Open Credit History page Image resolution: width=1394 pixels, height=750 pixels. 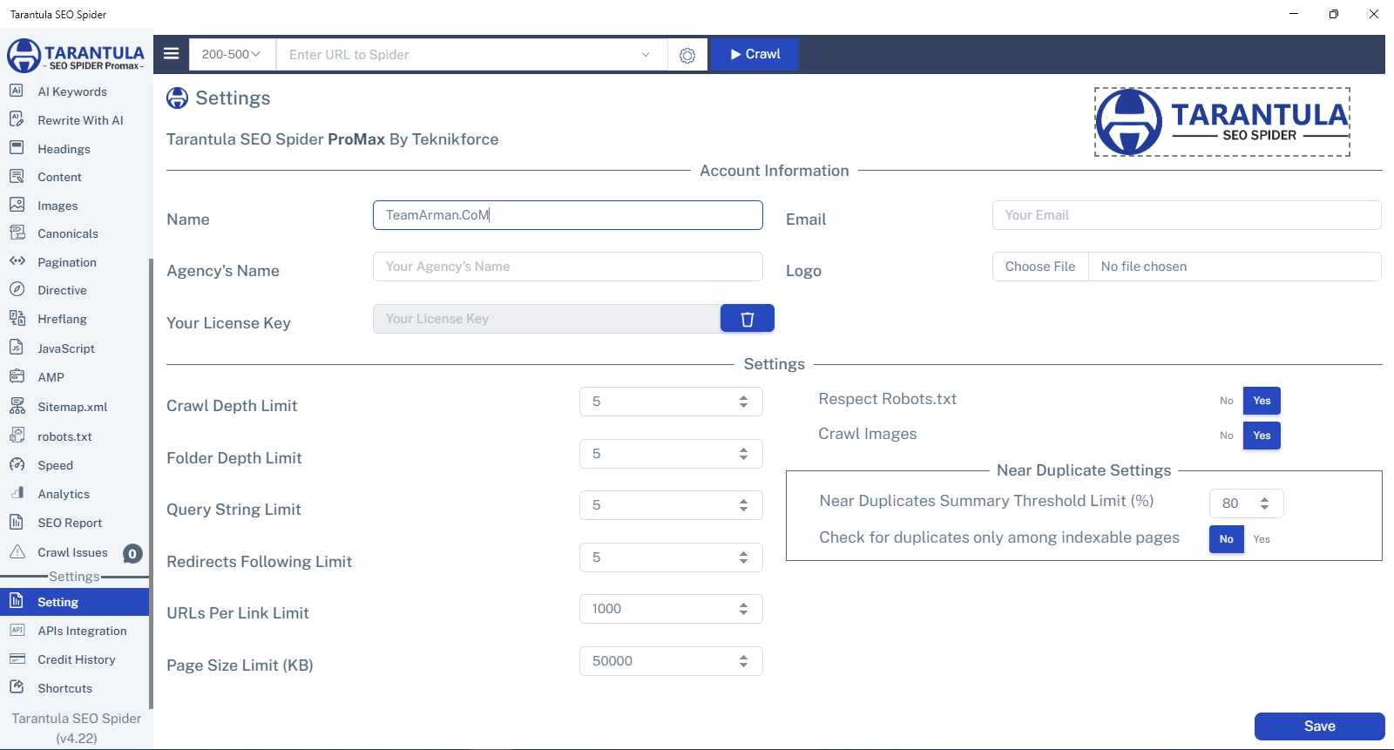tap(77, 659)
